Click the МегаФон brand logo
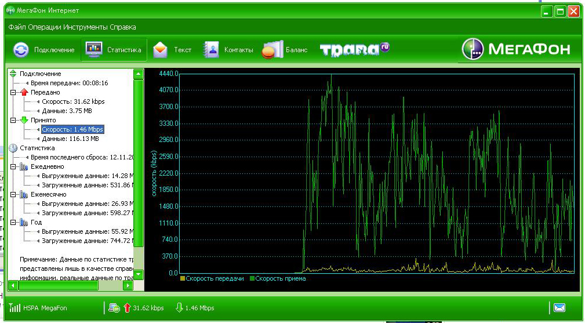Viewport: 585px width, 323px height. click(516, 49)
